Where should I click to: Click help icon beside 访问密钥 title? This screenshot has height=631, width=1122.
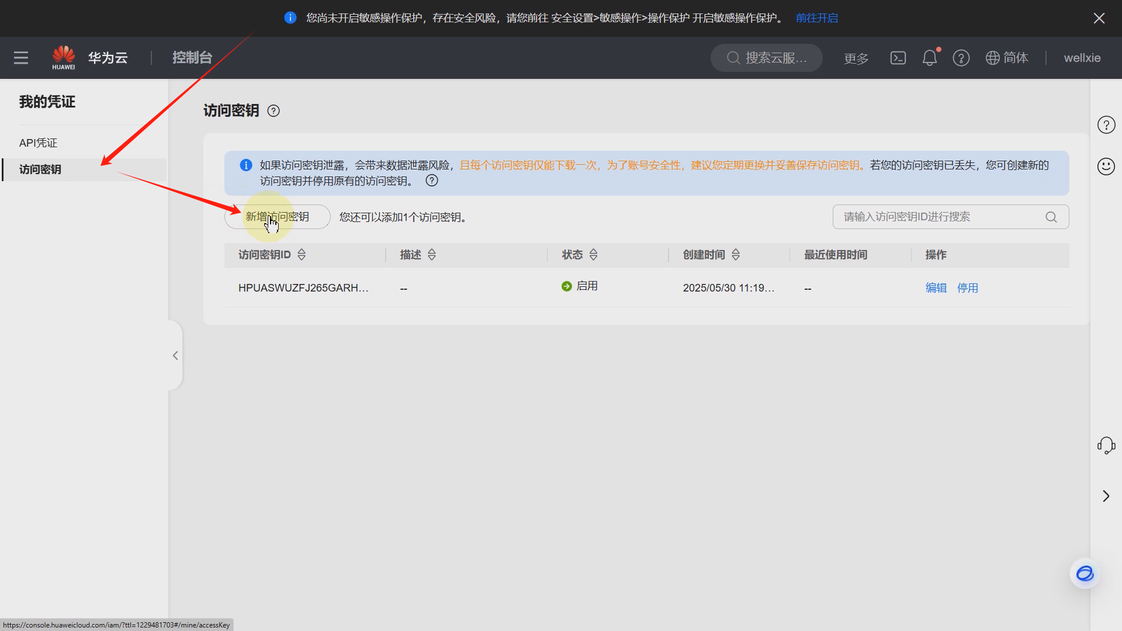pos(273,111)
